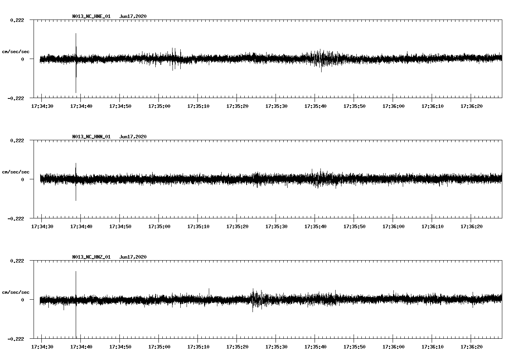Click the Jun17,2020 date on HNZ plot
The width and height of the screenshot is (530, 361).
click(x=133, y=257)
